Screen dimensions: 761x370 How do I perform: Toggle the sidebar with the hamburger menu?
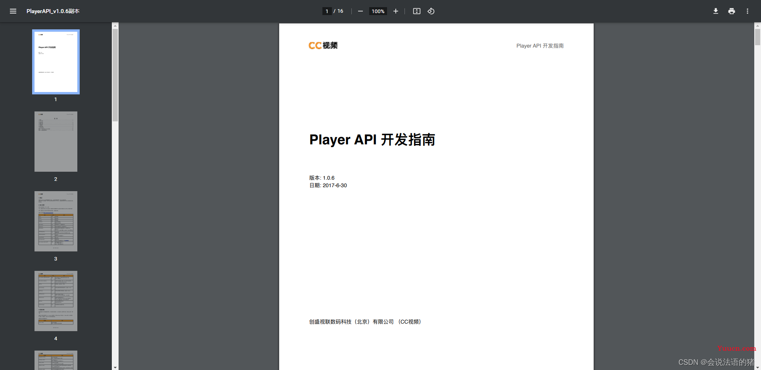click(x=13, y=11)
